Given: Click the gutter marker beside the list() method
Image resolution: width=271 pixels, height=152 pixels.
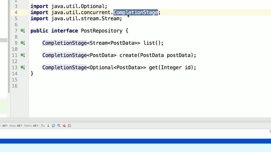Looking at the screenshot, I should (22, 43).
